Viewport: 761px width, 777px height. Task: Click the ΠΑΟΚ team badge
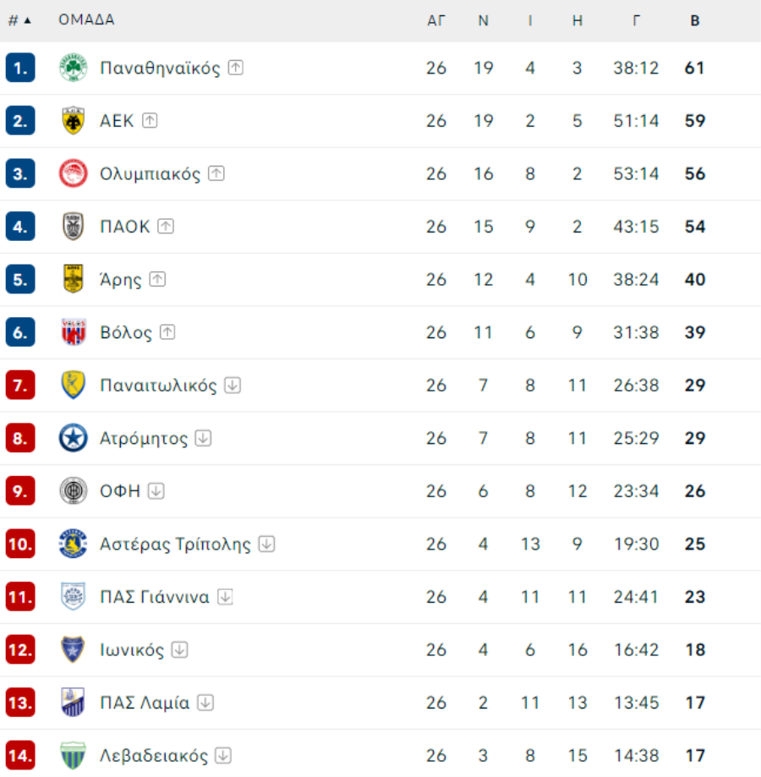(x=73, y=227)
